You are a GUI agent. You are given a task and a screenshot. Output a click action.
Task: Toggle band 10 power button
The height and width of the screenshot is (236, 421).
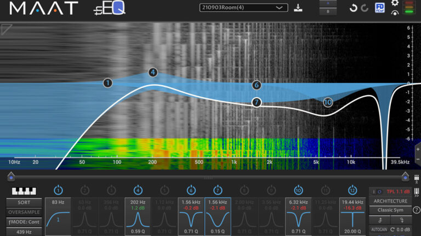(x=298, y=190)
